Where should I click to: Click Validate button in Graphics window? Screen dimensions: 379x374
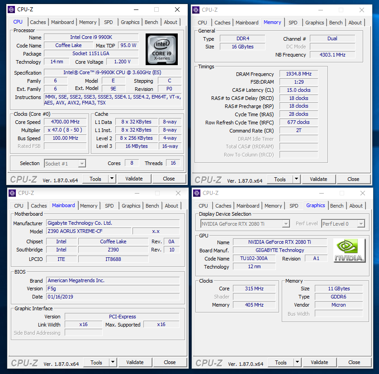(x=320, y=362)
